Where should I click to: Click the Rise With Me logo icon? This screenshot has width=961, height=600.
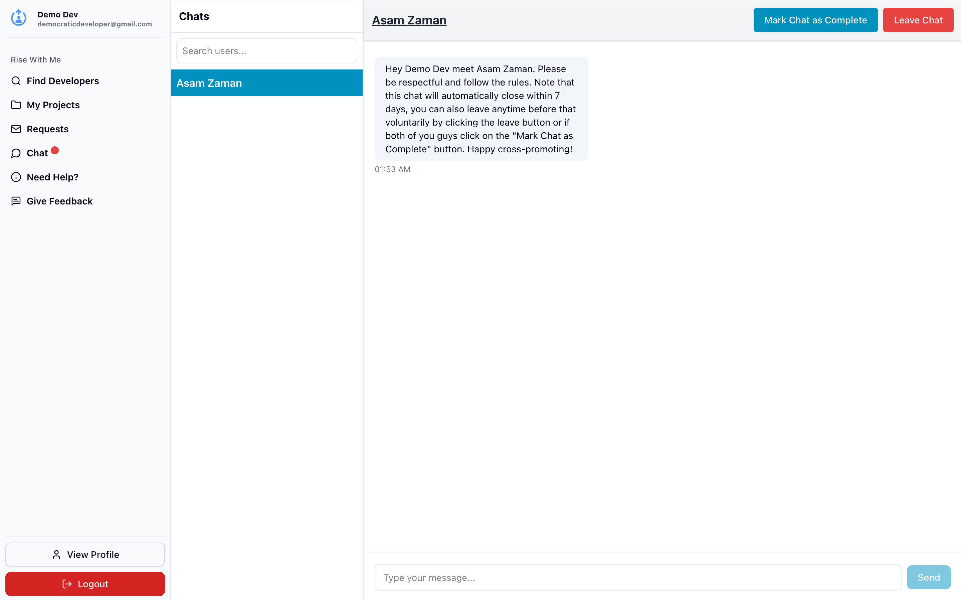point(19,18)
